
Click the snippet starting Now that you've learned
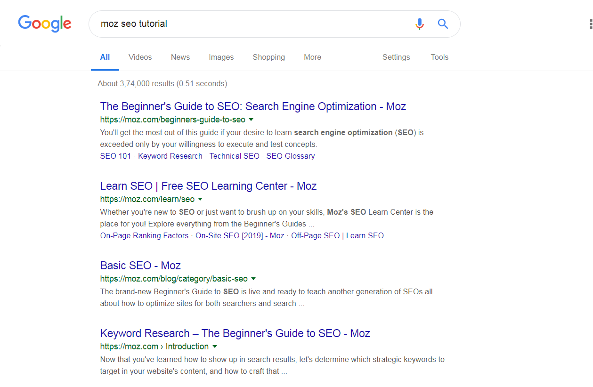coord(272,365)
